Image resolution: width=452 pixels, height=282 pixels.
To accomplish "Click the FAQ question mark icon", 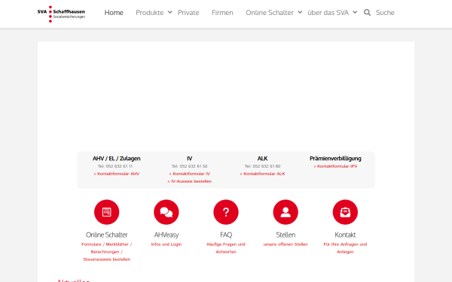I will click(226, 212).
